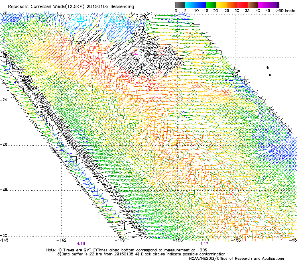Click the yellow 20–25 knots legend swatch
Viewport: 297px width, 261px height.
(222, 5)
